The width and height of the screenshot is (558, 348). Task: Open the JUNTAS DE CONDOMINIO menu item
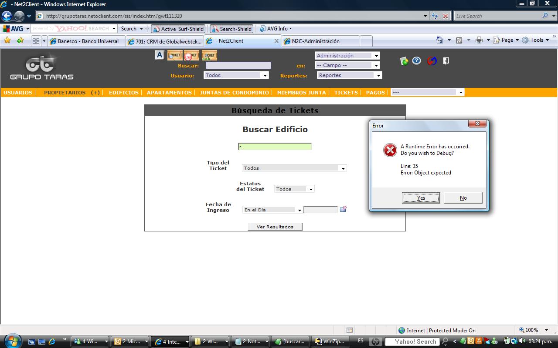coord(235,93)
